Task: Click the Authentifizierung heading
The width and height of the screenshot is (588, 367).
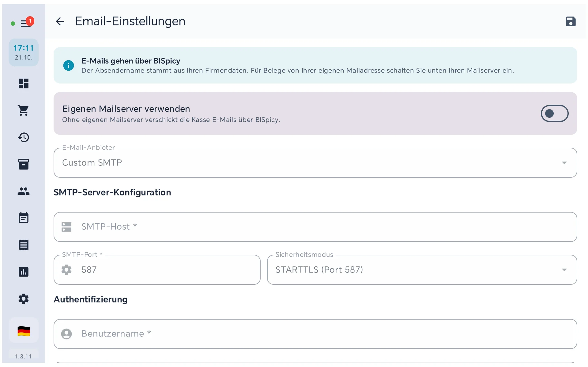Action: click(91, 299)
